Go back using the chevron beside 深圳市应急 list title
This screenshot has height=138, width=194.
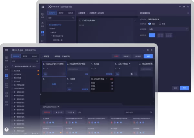pos(12,66)
